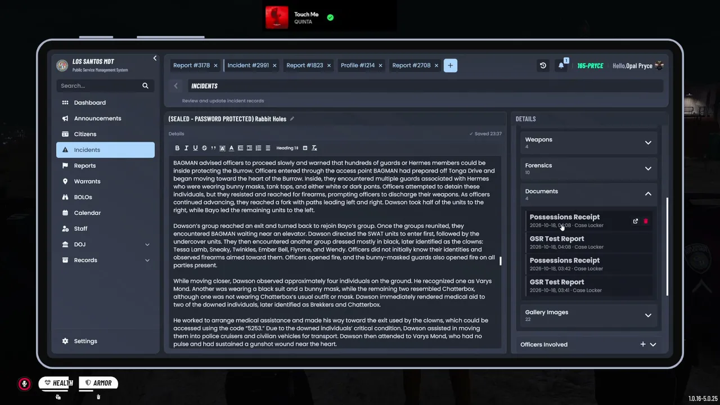Expand the Gallery Images section
The width and height of the screenshot is (720, 405).
coord(648,316)
